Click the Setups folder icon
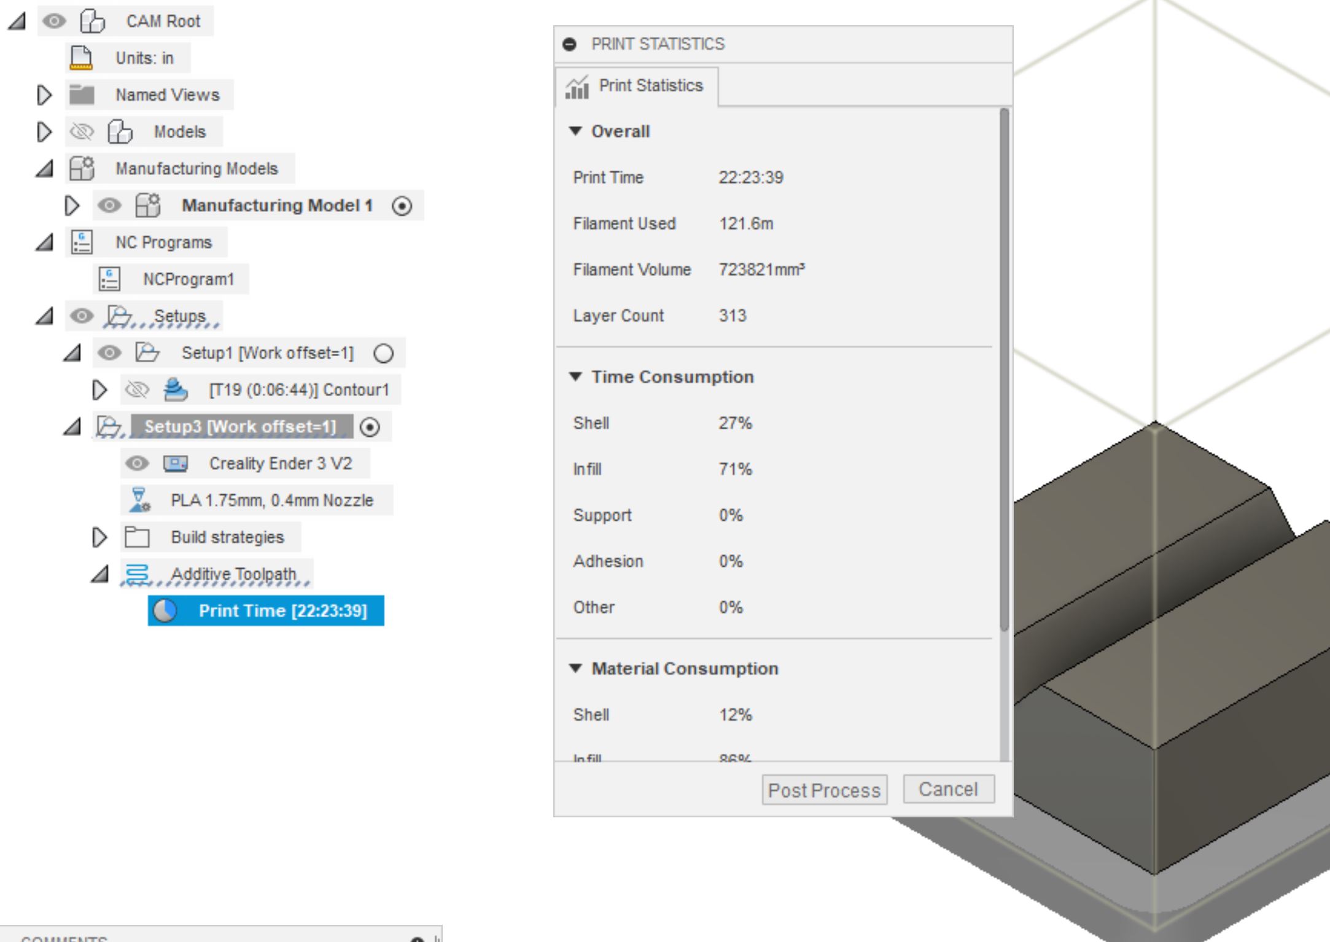Image resolution: width=1330 pixels, height=942 pixels. coord(119,316)
